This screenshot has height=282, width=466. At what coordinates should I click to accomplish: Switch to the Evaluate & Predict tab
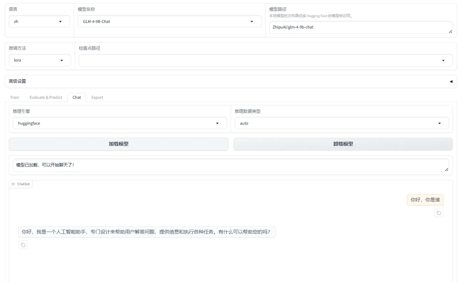click(x=46, y=97)
